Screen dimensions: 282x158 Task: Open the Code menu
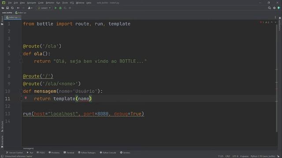click(41, 3)
